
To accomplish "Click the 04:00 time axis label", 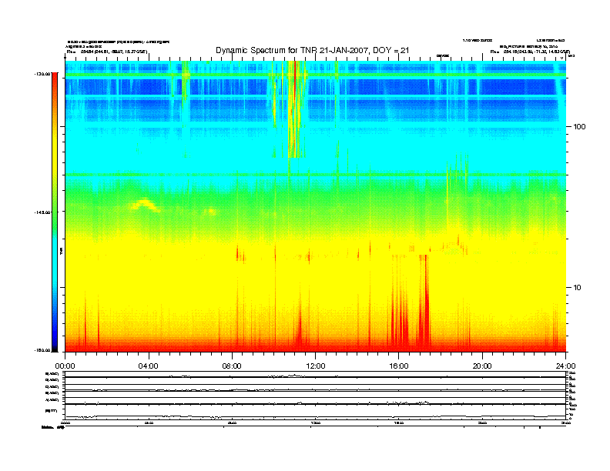I will (x=149, y=366).
